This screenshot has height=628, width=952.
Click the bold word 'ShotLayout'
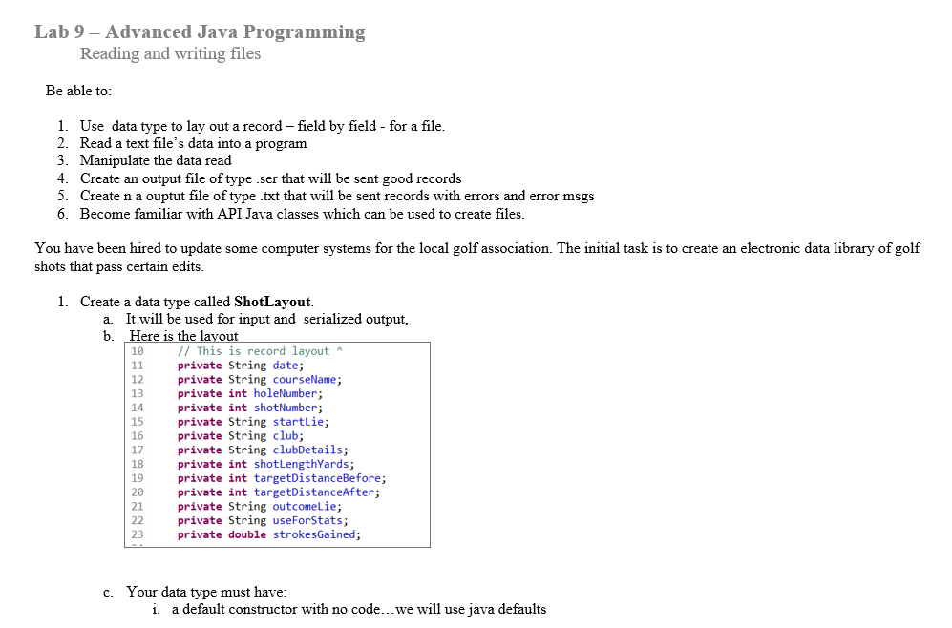[272, 302]
